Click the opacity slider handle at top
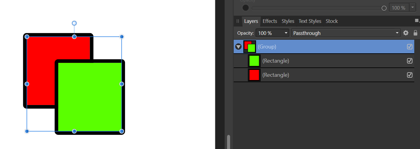 tap(384, 8)
